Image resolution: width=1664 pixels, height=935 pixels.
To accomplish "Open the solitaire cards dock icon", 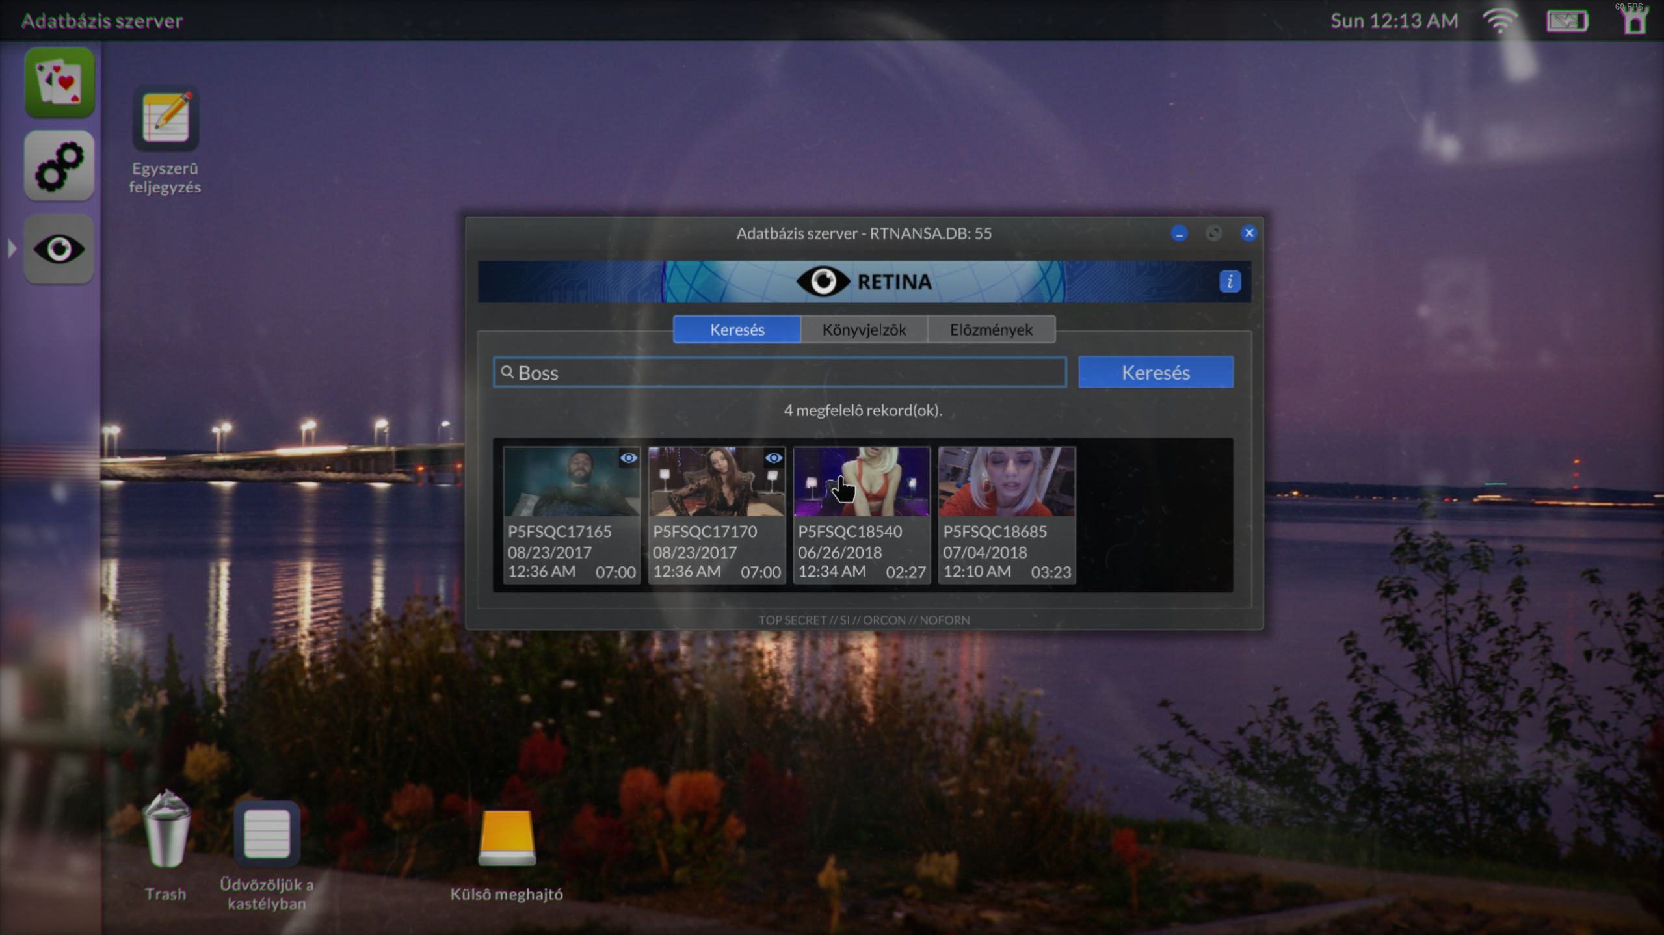I will point(59,83).
